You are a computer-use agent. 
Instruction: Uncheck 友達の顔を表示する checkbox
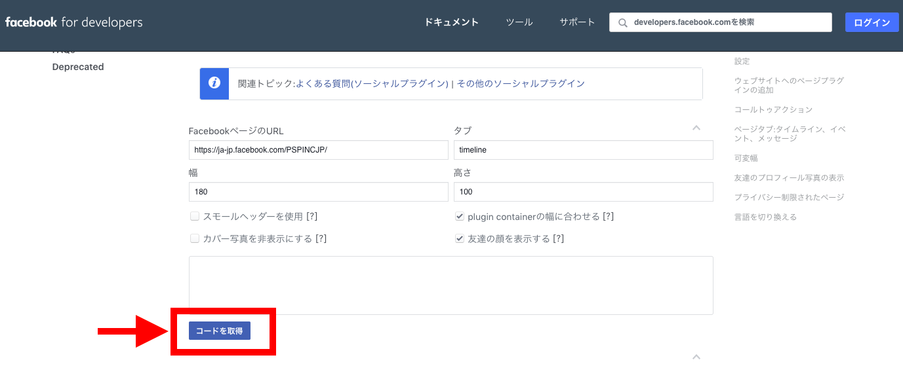point(460,238)
